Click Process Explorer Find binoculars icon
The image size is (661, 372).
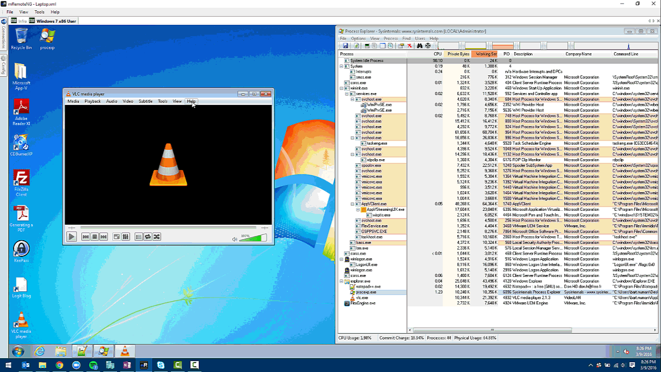(419, 46)
